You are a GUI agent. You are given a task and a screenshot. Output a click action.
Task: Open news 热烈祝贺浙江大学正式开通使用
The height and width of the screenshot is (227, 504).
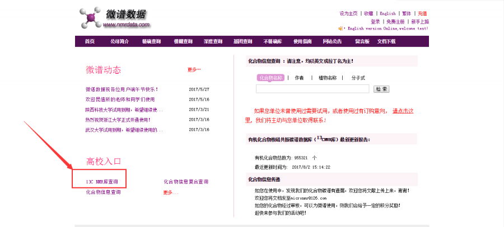click(118, 120)
